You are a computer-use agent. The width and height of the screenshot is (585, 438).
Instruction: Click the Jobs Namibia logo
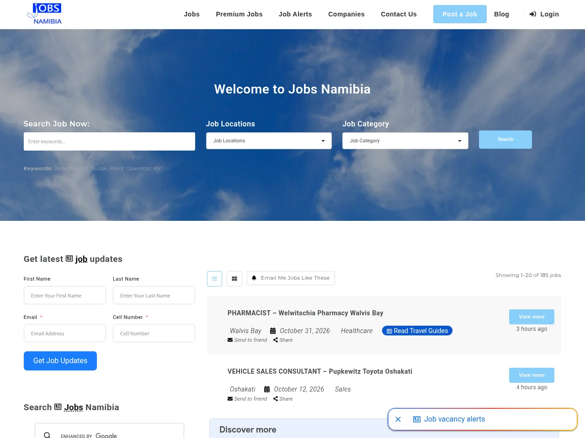tap(44, 14)
